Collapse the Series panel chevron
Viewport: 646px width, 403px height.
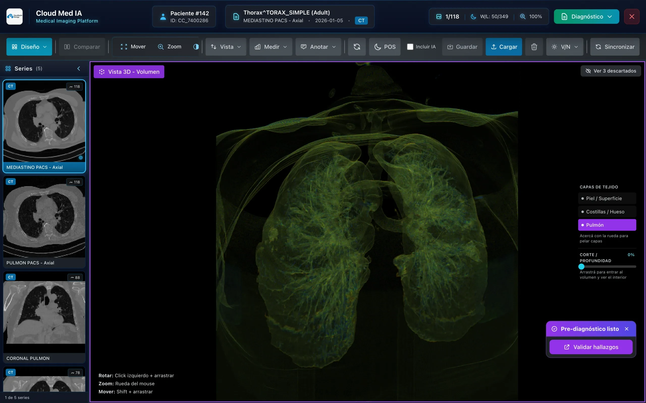point(79,69)
